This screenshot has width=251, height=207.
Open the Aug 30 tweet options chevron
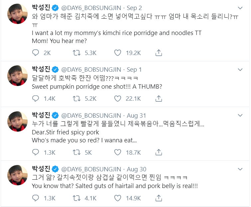(x=240, y=169)
